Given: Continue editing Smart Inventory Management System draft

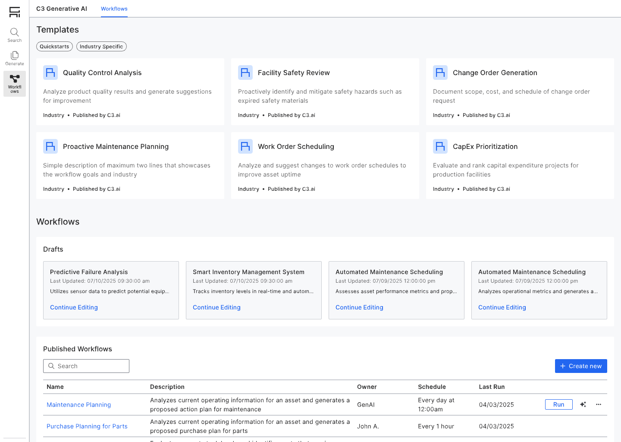Looking at the screenshot, I should pos(216,307).
